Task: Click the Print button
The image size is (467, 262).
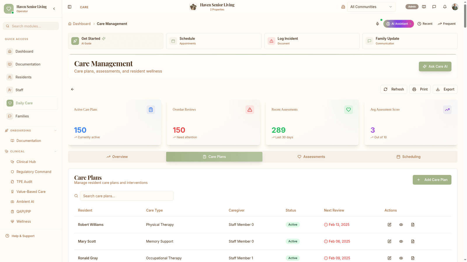Action: [420, 89]
